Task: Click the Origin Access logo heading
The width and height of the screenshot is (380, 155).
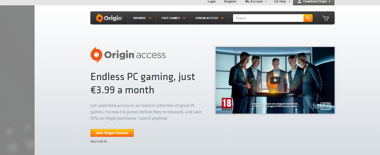Action: tap(128, 55)
